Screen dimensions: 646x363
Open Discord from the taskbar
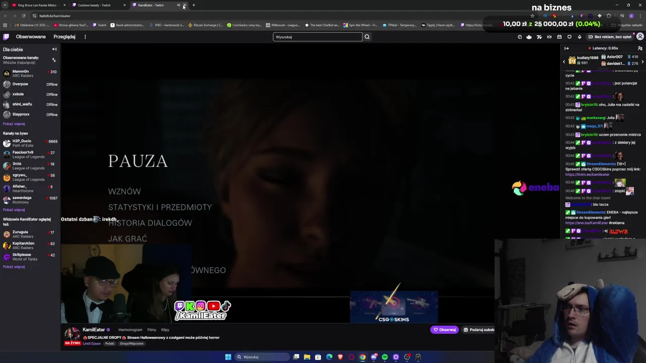(x=373, y=357)
